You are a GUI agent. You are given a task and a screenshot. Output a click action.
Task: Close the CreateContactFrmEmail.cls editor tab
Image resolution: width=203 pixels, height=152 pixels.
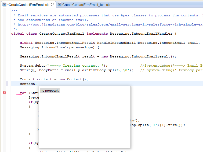click(x=53, y=5)
